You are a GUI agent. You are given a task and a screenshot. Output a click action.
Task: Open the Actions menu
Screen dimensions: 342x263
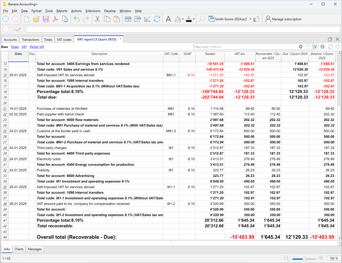76,11
